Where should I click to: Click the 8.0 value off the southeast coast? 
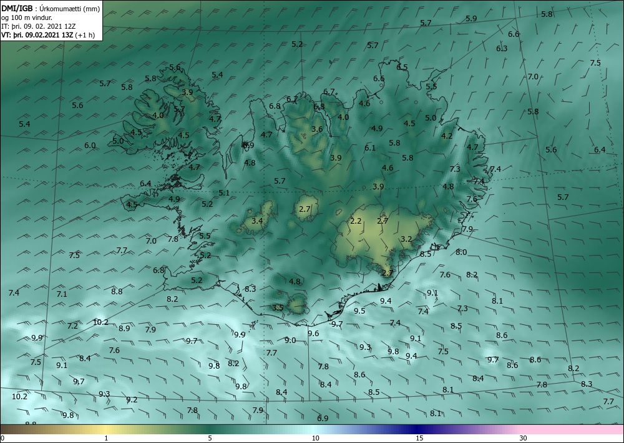461,252
